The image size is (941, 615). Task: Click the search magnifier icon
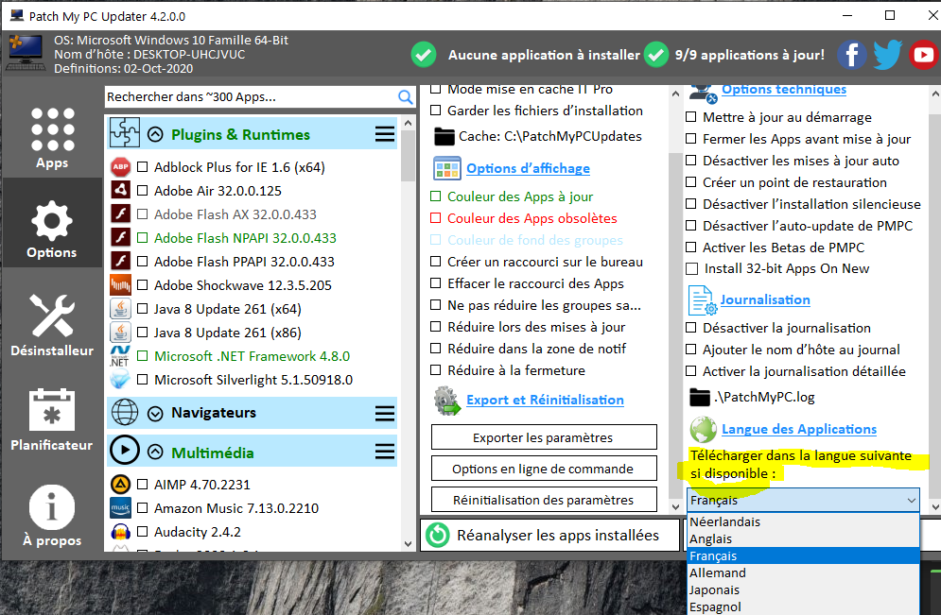(x=405, y=97)
